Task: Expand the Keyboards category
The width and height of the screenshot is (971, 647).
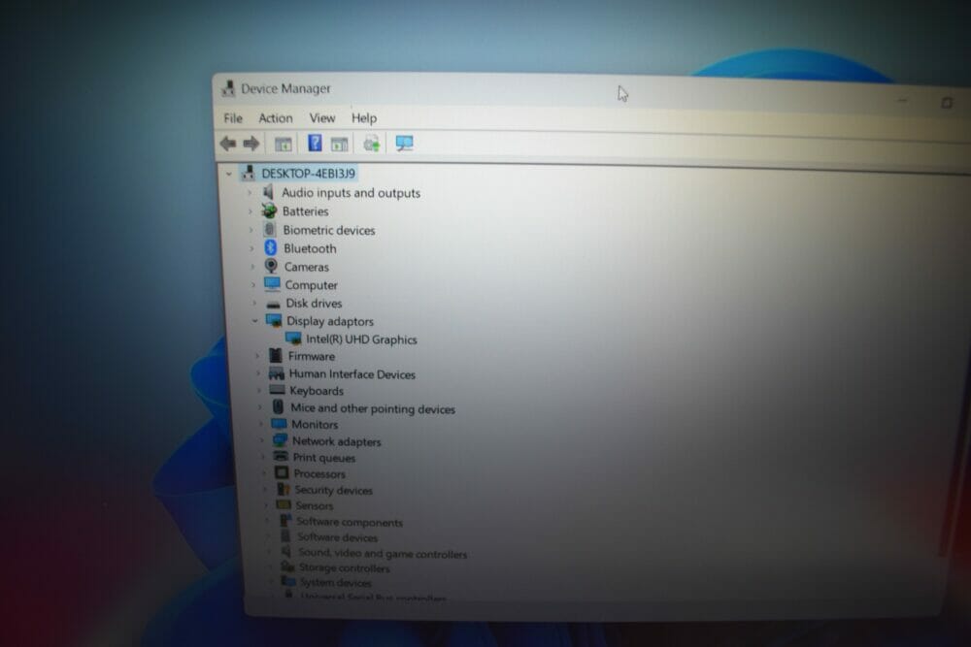Action: pos(259,390)
